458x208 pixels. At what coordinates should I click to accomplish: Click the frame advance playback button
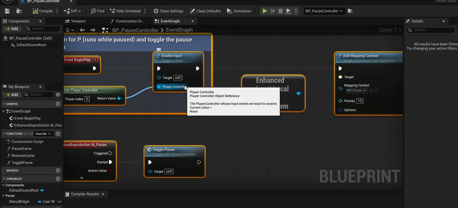[273, 11]
